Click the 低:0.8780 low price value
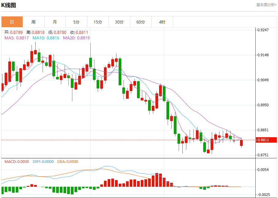The image size is (278, 198). pos(57,32)
